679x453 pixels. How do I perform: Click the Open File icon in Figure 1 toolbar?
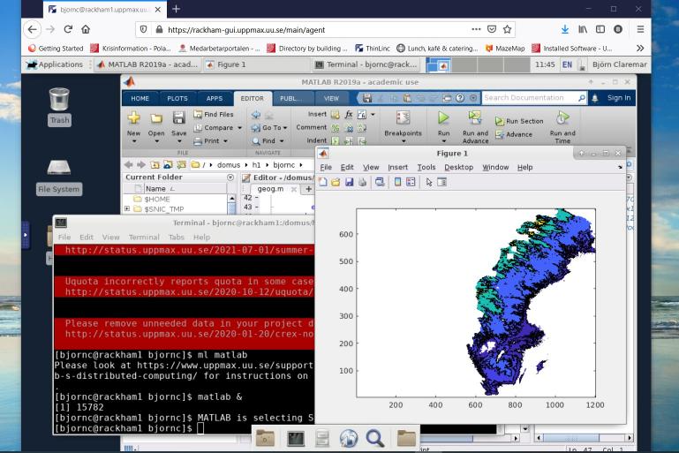tap(336, 182)
